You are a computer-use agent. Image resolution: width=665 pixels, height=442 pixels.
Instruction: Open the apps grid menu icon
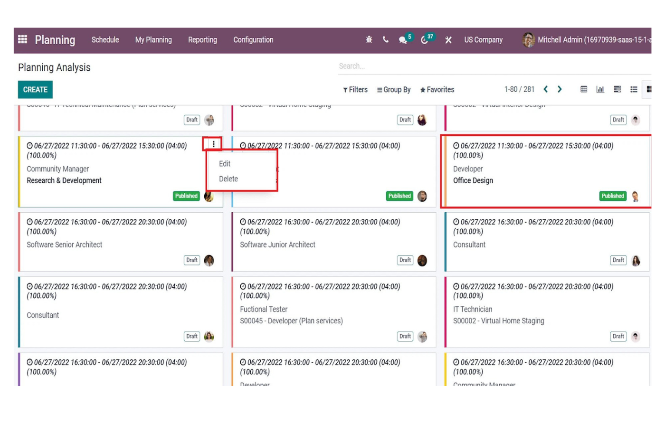22,39
